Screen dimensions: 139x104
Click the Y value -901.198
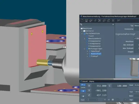click(x=101, y=90)
